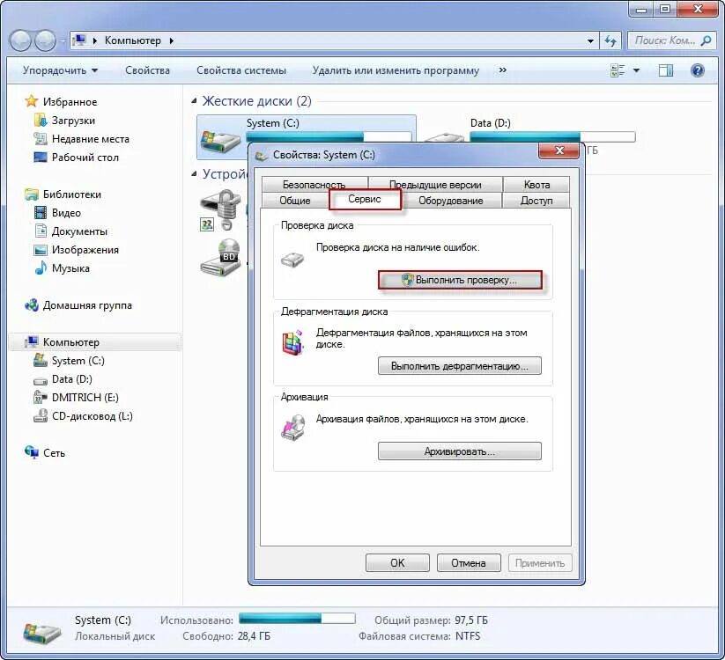Click the System (C:) drive icon
The height and width of the screenshot is (660, 725).
pyautogui.click(x=220, y=140)
